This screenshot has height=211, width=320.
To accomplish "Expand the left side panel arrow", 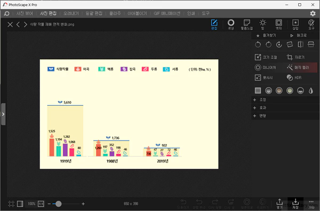I will [3, 114].
